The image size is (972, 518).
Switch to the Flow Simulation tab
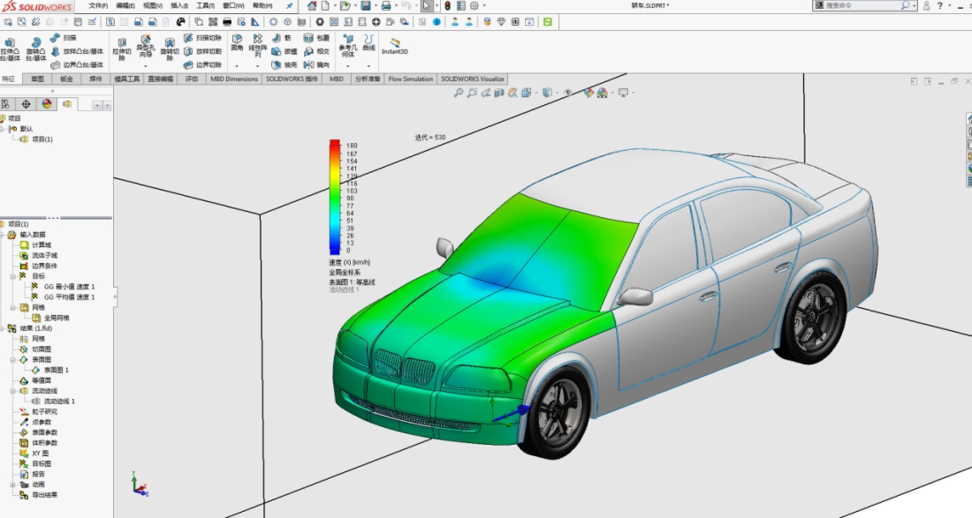point(410,79)
